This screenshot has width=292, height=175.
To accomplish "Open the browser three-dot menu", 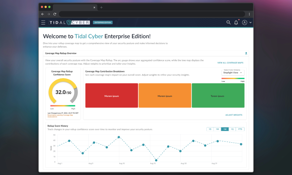I will click(x=249, y=14).
